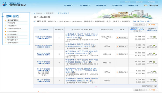Screen dimensions: 162x93
Task: Sort by 매각기일 header link
Action: (x=152, y=30)
